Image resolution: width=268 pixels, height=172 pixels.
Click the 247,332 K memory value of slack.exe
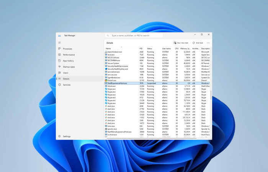click(x=187, y=118)
